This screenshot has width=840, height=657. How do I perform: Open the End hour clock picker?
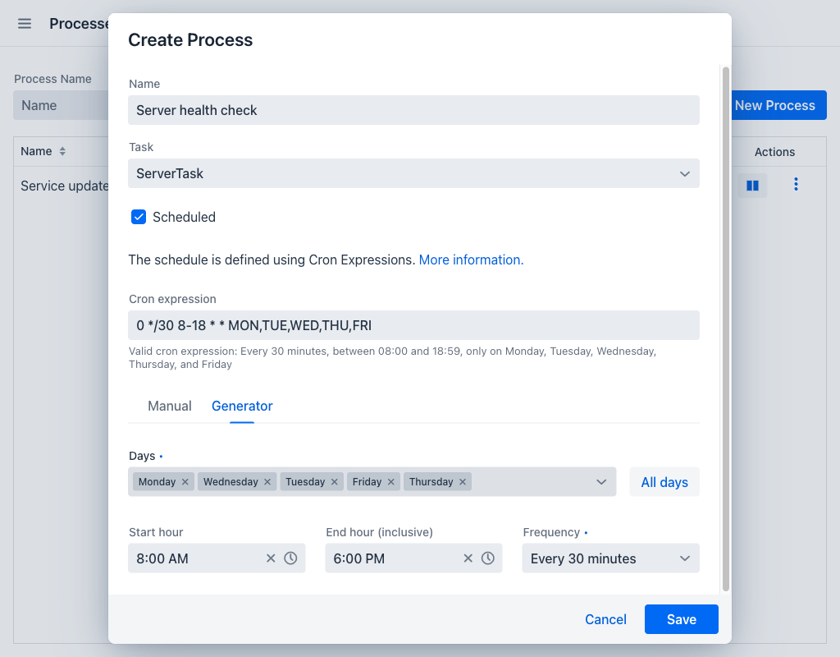pyautogui.click(x=487, y=558)
